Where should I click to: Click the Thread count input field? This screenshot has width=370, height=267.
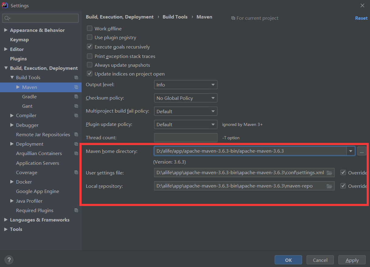186,138
